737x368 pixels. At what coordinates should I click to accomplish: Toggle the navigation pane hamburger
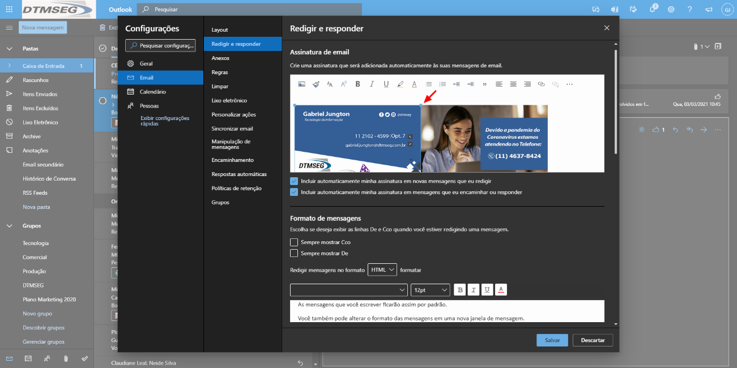click(x=9, y=27)
